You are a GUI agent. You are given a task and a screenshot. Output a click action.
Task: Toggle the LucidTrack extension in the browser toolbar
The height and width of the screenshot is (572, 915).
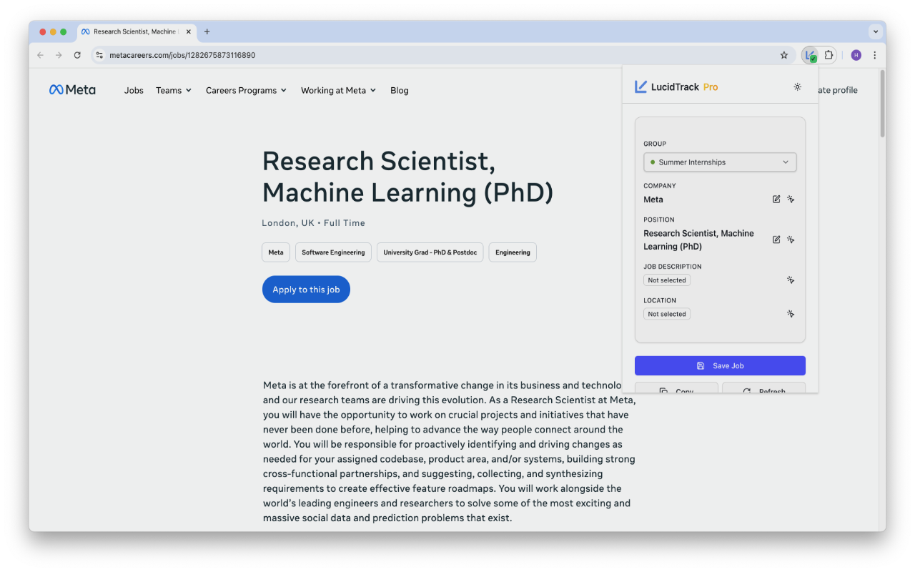(810, 55)
